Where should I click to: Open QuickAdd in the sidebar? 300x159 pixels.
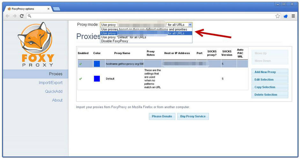coord(54,91)
